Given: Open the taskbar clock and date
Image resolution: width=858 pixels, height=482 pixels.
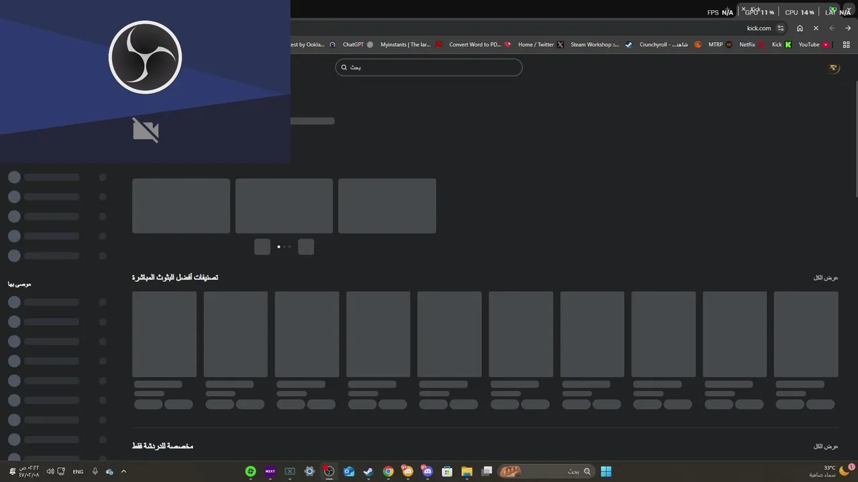Looking at the screenshot, I should pos(29,471).
